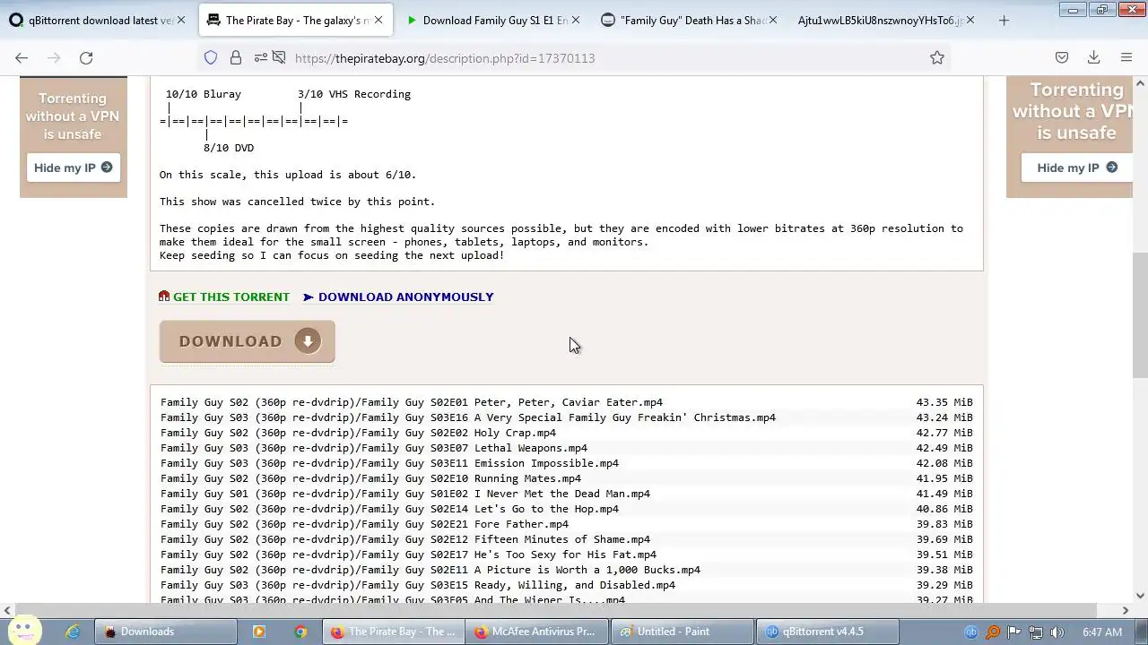This screenshot has width=1148, height=645.
Task: Open the Firefox hamburger menu
Action: tap(1126, 57)
